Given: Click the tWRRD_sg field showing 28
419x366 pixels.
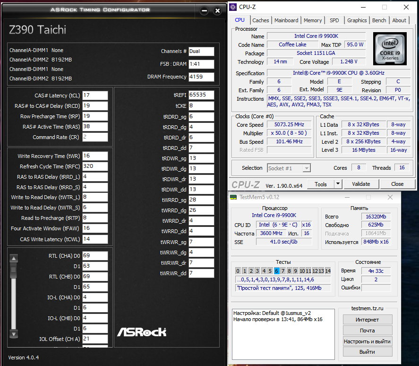Looking at the screenshot, I should point(202,200).
